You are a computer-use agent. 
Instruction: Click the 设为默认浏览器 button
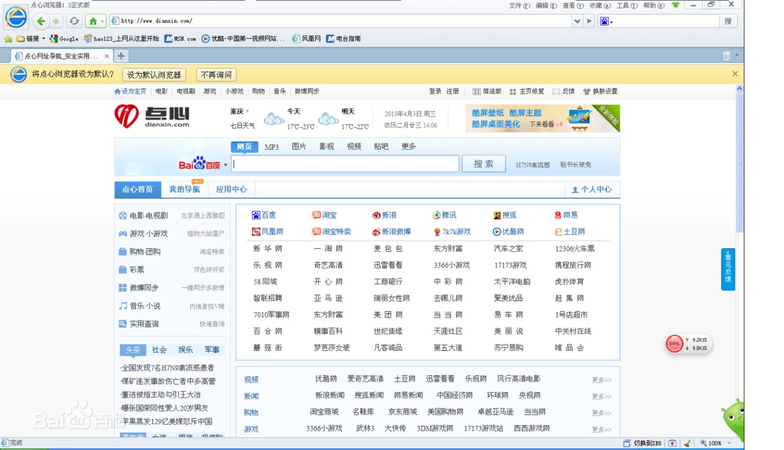154,75
